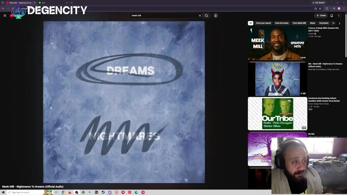Screen dimensions: 347x195
Task: Click the magnifier search button
Action: pyautogui.click(x=206, y=16)
